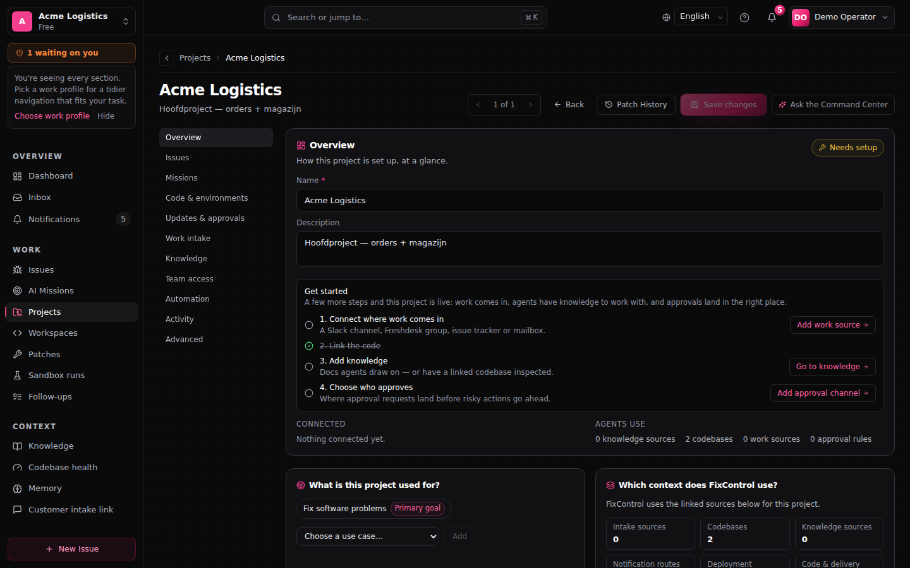Expand the Acme Logistics workspace switcher
Screen dimensions: 910x568
point(71,21)
